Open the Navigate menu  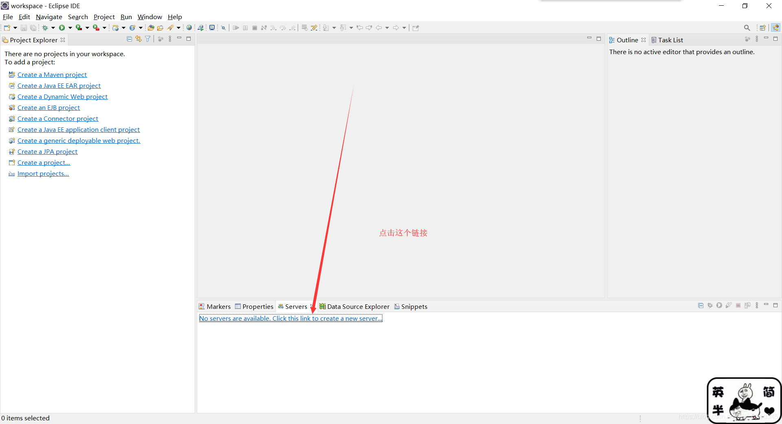coord(49,17)
